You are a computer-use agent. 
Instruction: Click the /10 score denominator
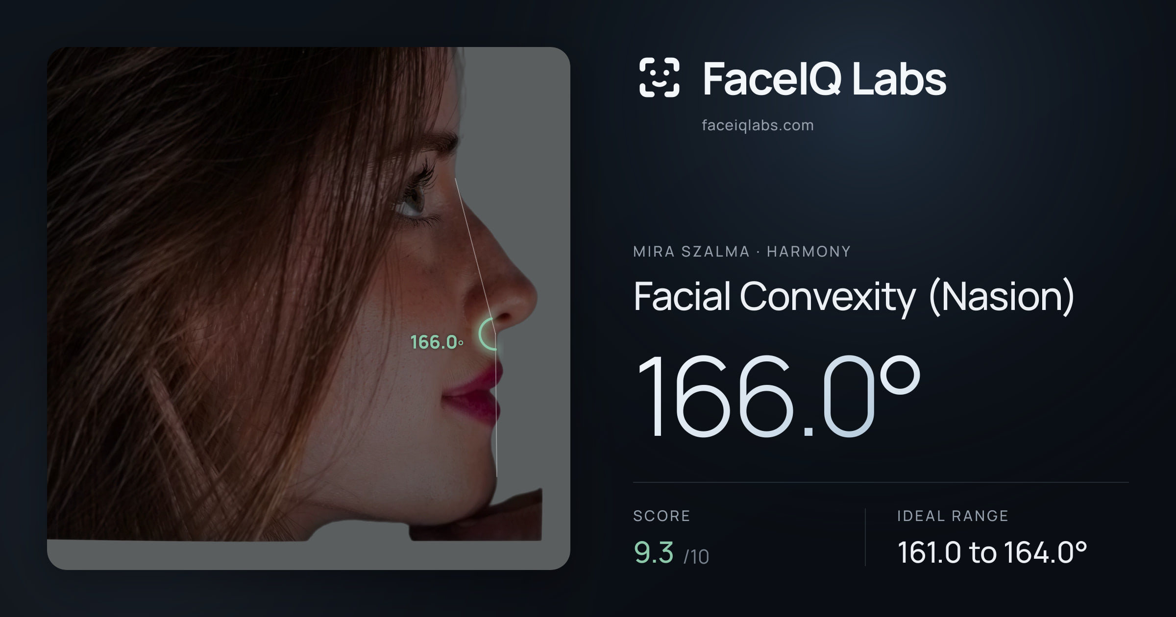click(x=696, y=557)
